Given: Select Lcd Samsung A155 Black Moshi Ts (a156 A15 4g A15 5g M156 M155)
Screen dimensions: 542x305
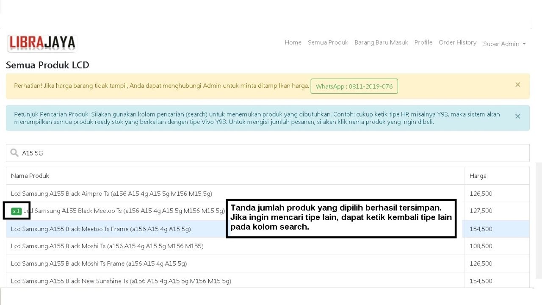Looking at the screenshot, I should click(107, 246).
